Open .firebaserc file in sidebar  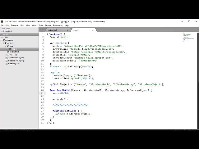pos(12,55)
